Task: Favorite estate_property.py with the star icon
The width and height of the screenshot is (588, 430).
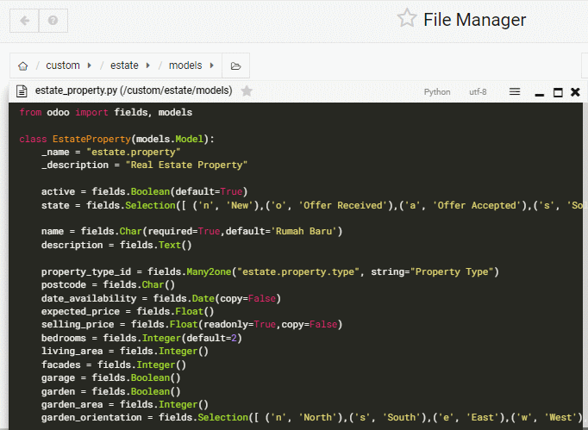Action: pyautogui.click(x=247, y=90)
